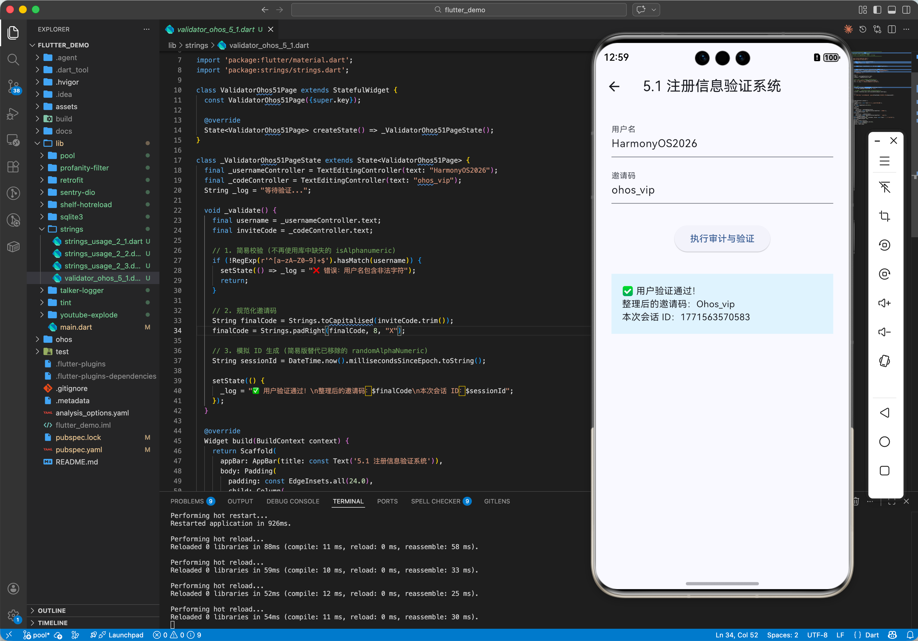Open the Search view icon

(x=13, y=60)
